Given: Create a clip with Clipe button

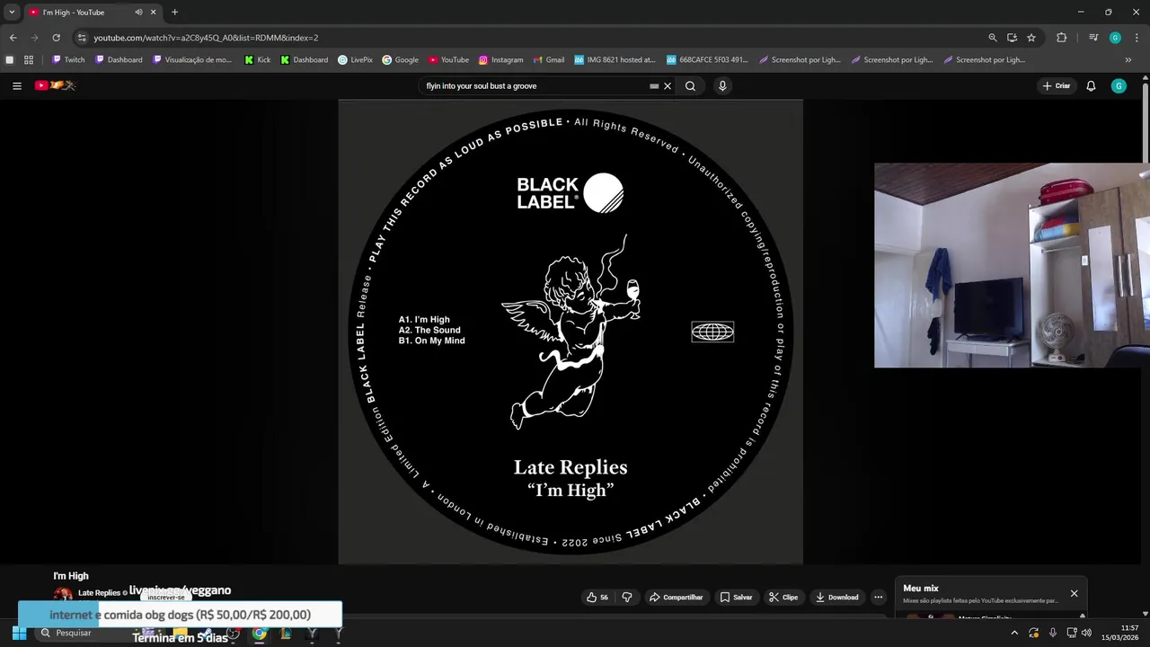Looking at the screenshot, I should (783, 597).
